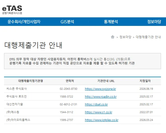Open the GIS분석 menu

pos(67,22)
